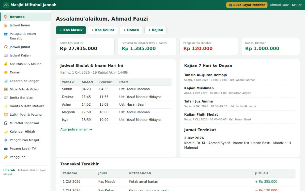Viewport: 305px width, 191px height.
Task: Click user name Ahmad Fauzi in header
Action: tap(280, 5)
